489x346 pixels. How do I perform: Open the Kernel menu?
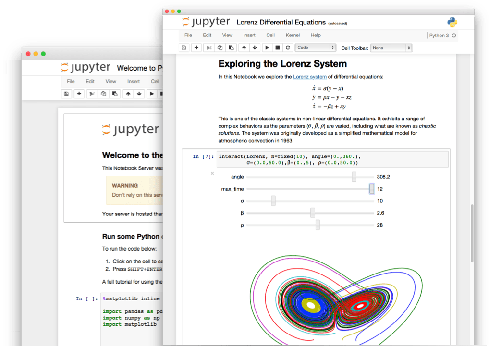point(293,35)
